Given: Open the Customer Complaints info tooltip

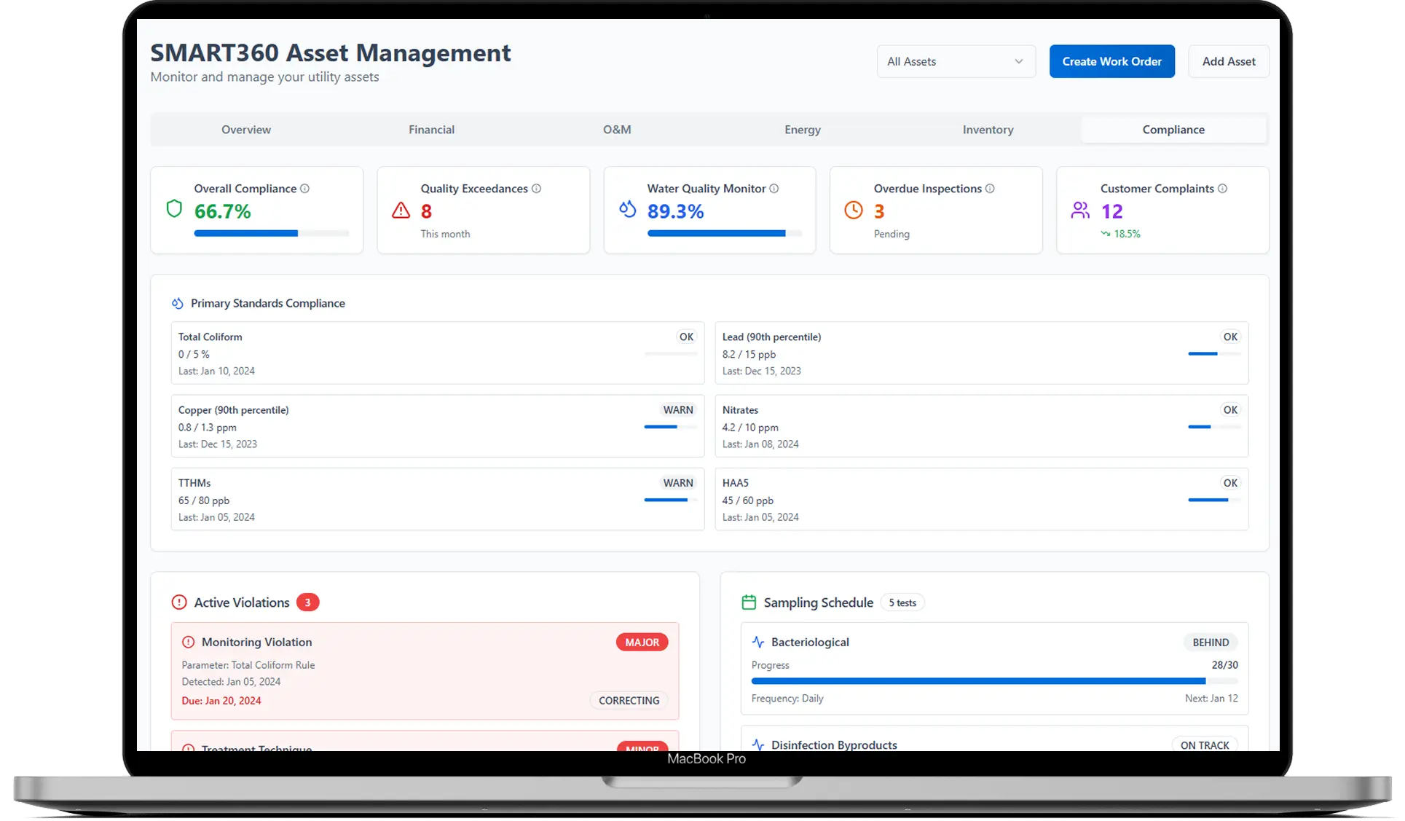Looking at the screenshot, I should tap(1222, 188).
